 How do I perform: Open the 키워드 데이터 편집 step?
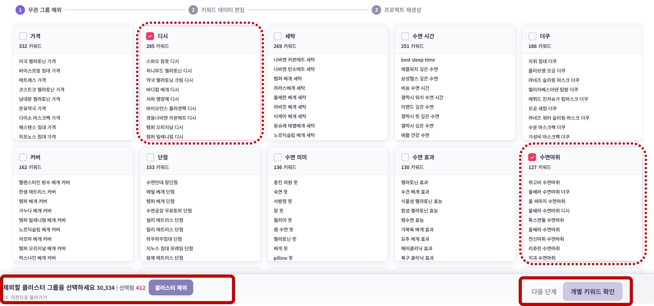[x=223, y=10]
